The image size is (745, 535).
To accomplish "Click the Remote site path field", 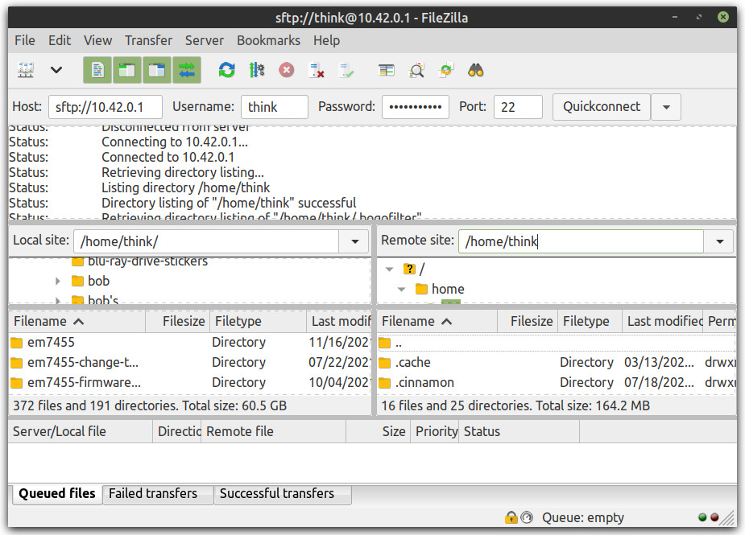I will (581, 241).
